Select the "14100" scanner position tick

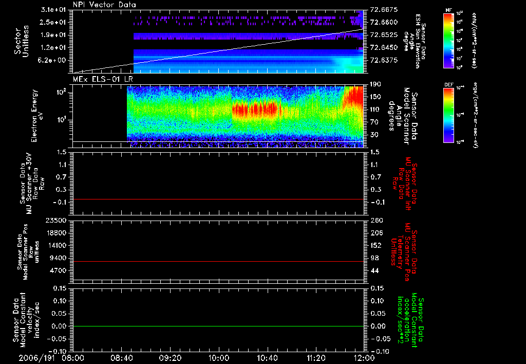tap(56, 245)
